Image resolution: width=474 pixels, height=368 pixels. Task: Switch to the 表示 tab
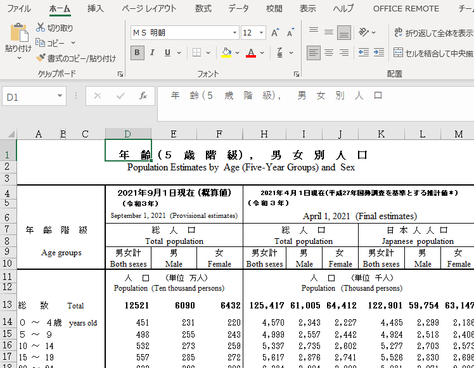pyautogui.click(x=307, y=8)
